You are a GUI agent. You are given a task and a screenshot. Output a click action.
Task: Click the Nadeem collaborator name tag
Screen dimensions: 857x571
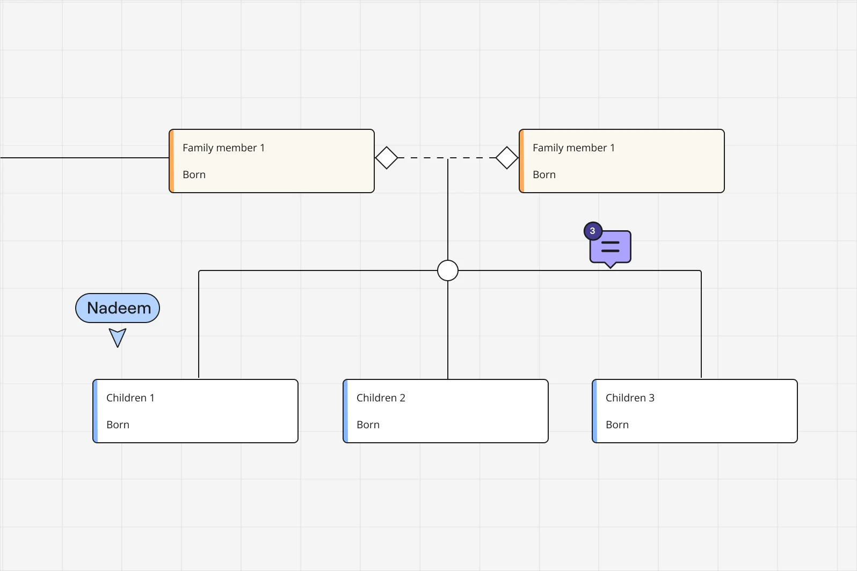(118, 308)
